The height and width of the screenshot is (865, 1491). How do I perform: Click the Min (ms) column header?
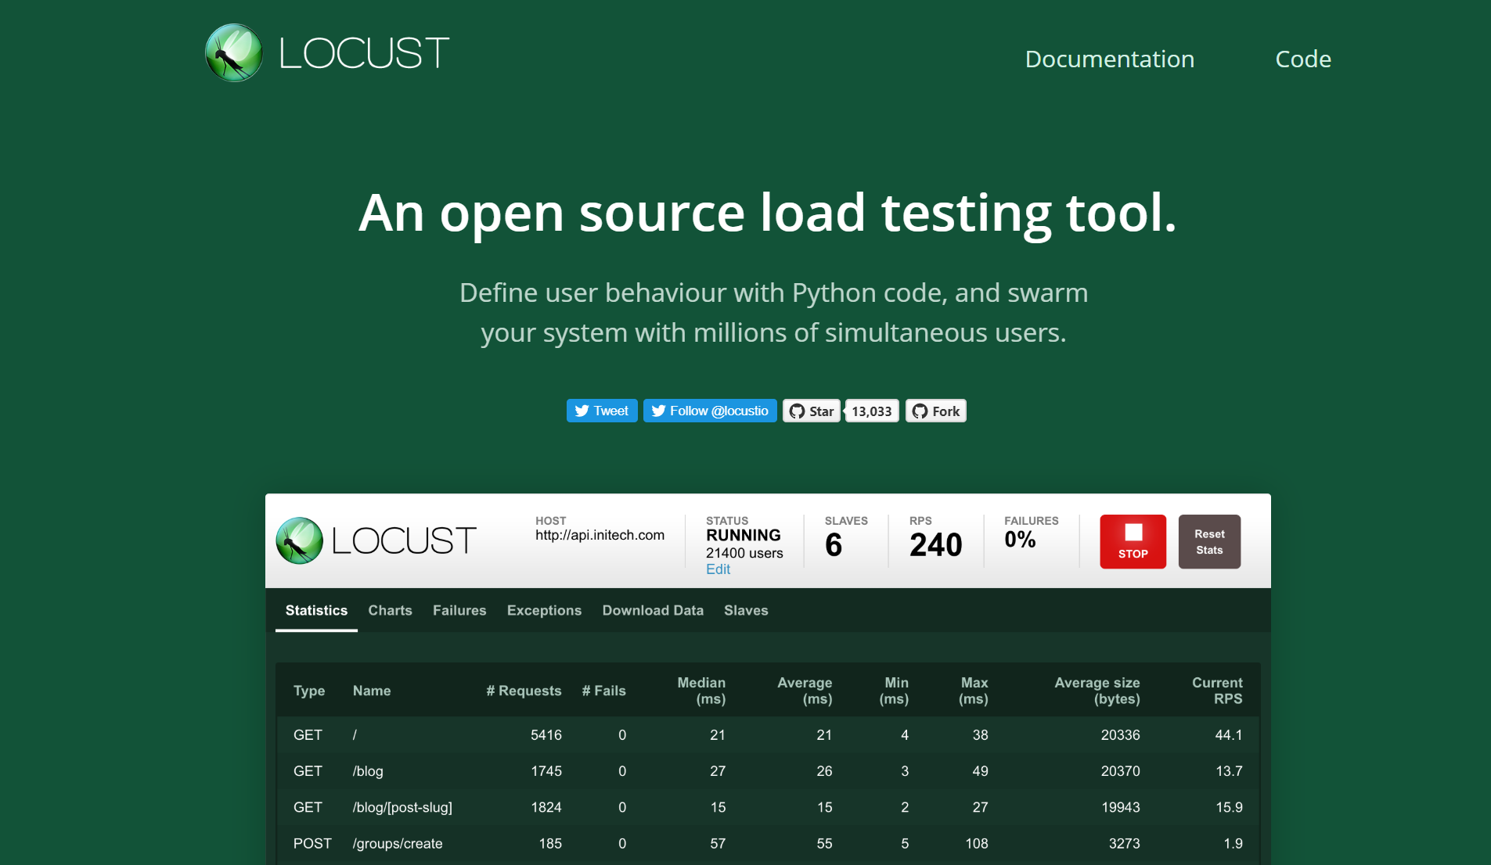click(x=894, y=691)
